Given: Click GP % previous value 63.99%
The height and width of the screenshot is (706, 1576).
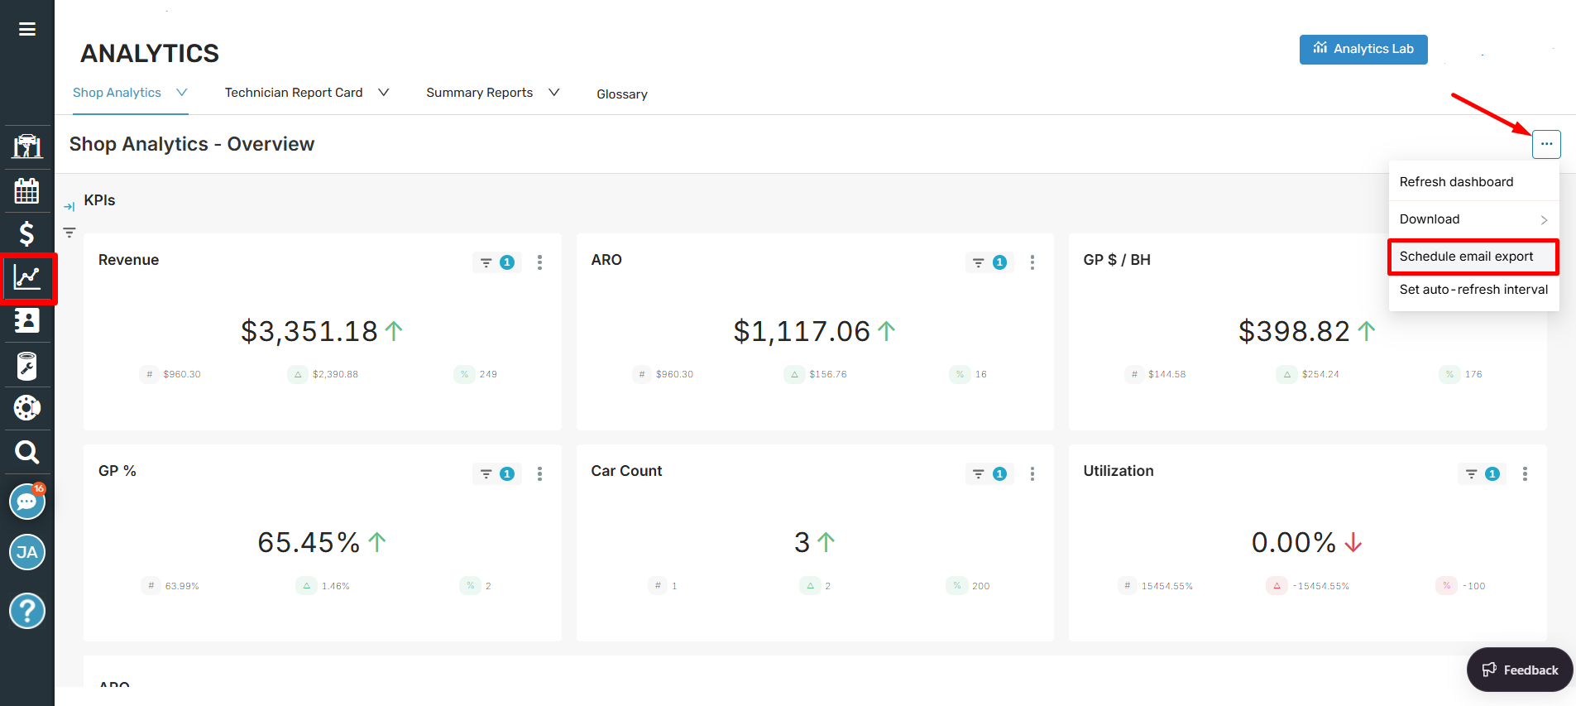Looking at the screenshot, I should point(182,586).
